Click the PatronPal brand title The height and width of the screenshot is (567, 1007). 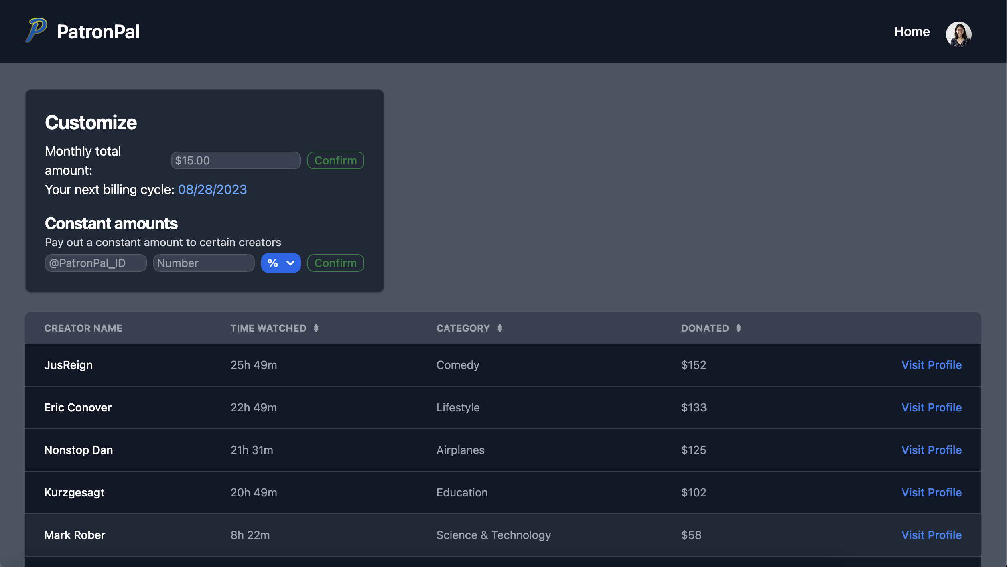pos(98,32)
